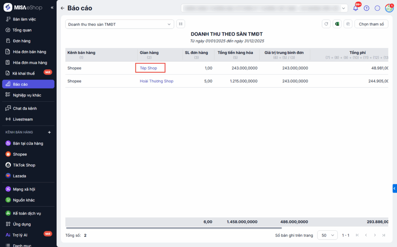The image size is (397, 247).
Task: Open the Hoài Thương Shop link
Action: pyautogui.click(x=157, y=81)
